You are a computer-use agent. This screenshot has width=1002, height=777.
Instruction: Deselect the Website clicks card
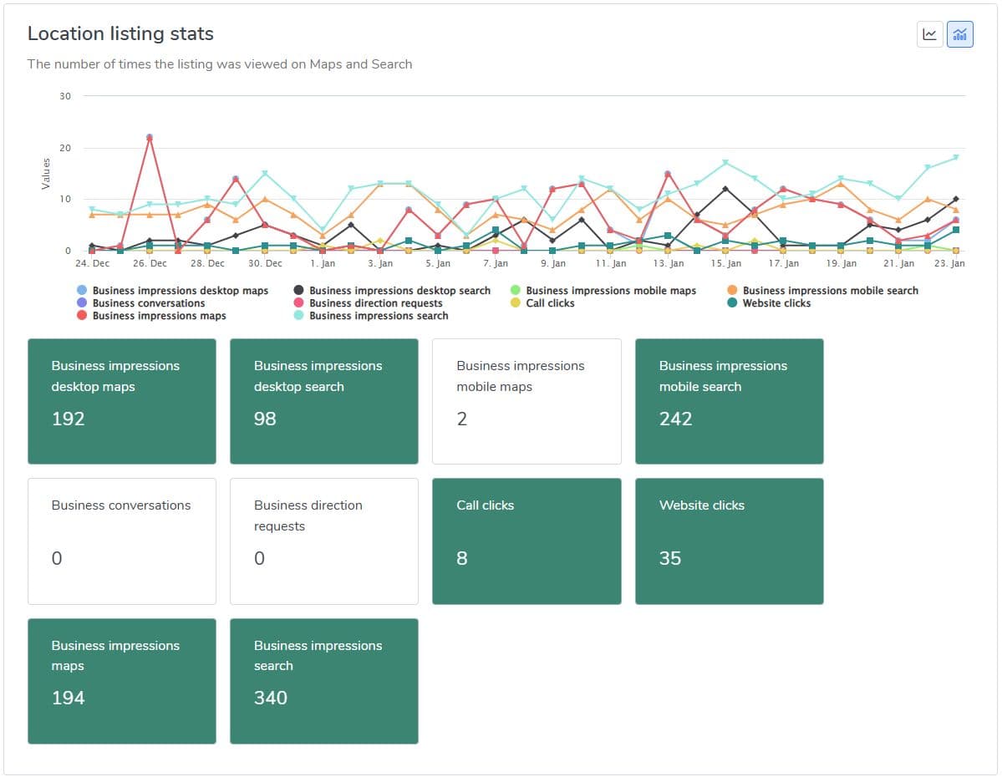coord(729,541)
